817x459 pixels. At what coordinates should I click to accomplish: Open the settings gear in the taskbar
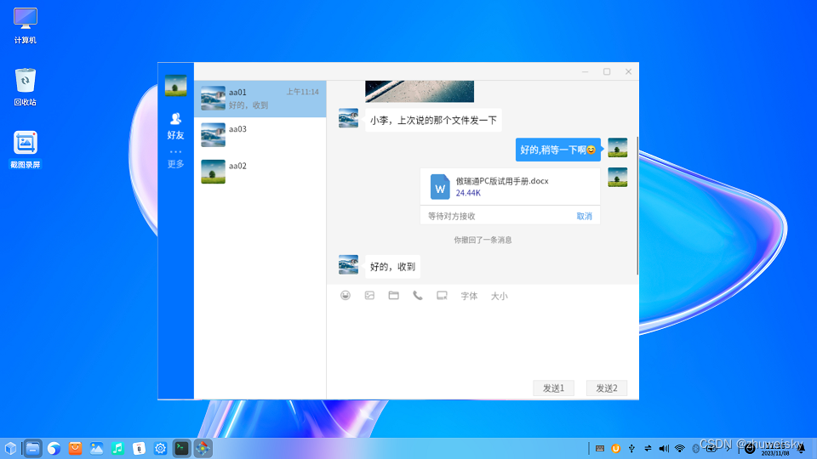point(161,448)
